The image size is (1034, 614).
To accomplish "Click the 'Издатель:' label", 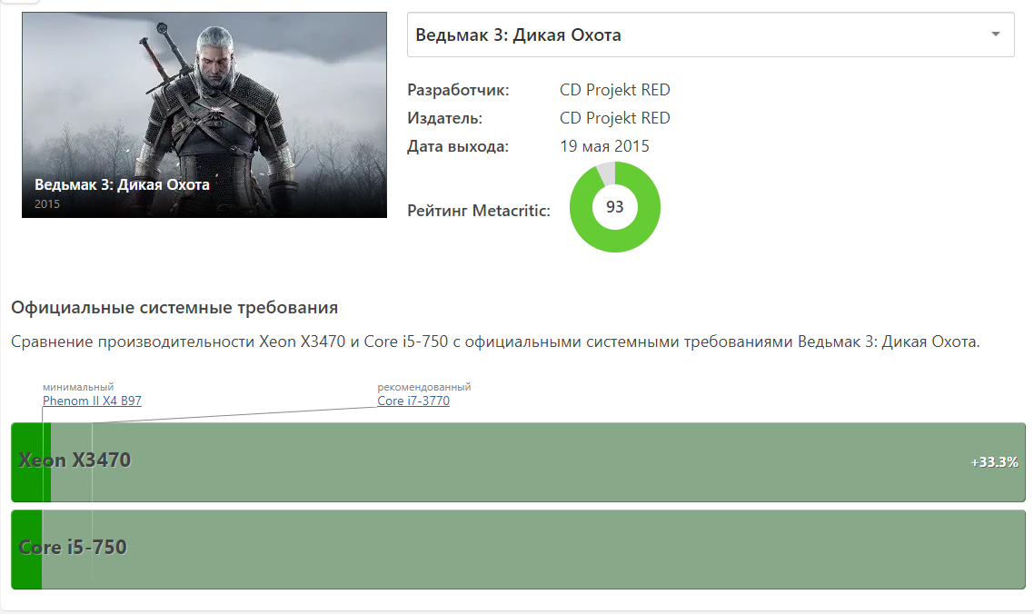I will (444, 118).
